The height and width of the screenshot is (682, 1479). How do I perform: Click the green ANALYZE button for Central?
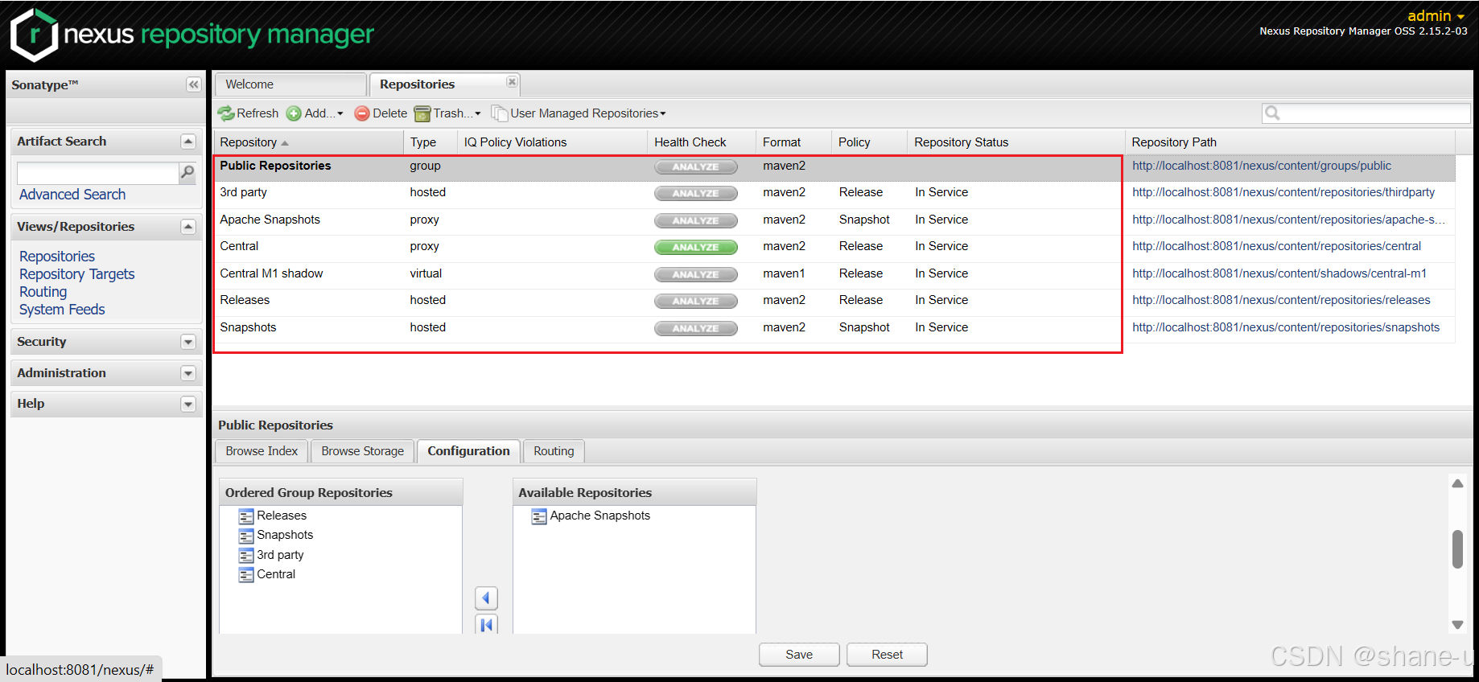[x=695, y=247]
